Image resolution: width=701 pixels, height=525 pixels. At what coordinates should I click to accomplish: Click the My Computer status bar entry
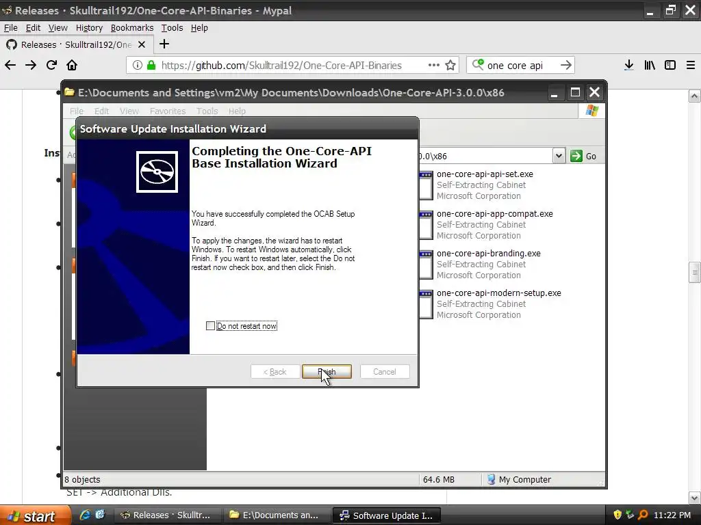pyautogui.click(x=519, y=479)
